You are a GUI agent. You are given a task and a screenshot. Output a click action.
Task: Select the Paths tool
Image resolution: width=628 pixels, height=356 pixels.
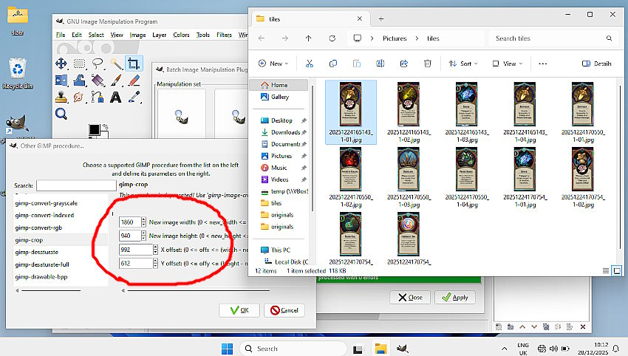(98, 97)
